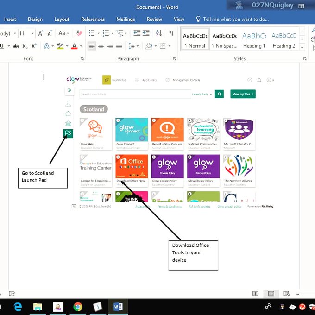Clear all formatting eraser icon
315x315 pixels.
coord(79,33)
